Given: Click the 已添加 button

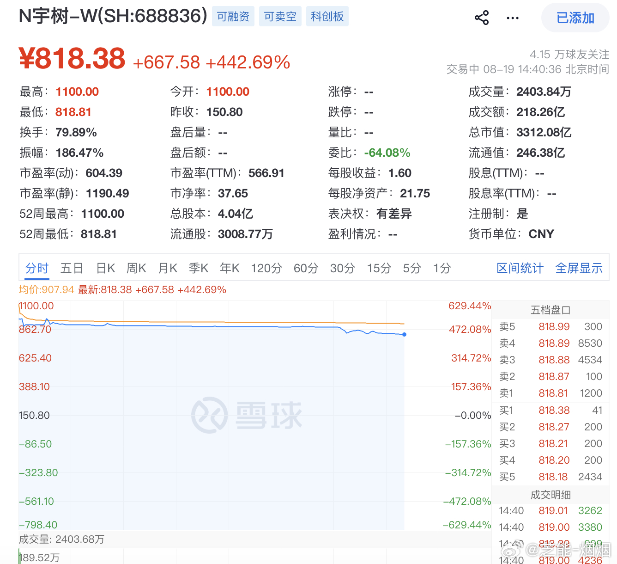Looking at the screenshot, I should click(575, 18).
